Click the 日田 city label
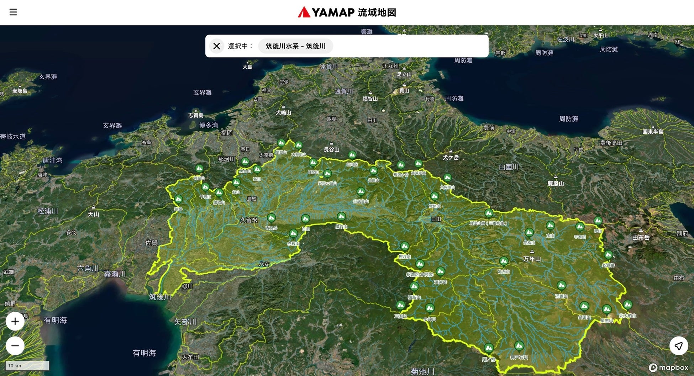Image resolution: width=694 pixels, height=376 pixels. [x=436, y=219]
